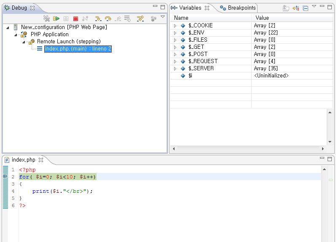Click the greyed Suspend icon in Debug toolbar
Screen dimensions: 336x242
66,19
